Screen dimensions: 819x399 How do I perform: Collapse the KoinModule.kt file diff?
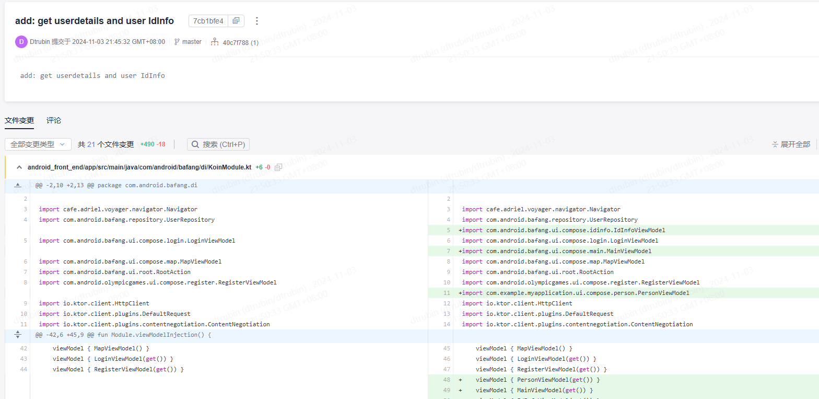pyautogui.click(x=19, y=167)
